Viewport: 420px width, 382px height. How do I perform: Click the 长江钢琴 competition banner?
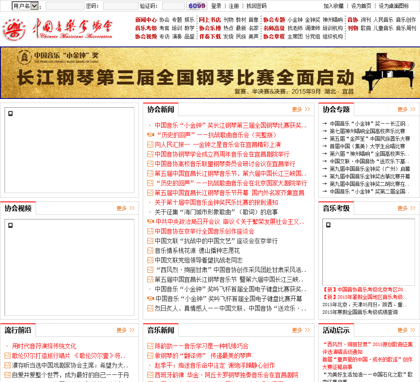pos(210,72)
